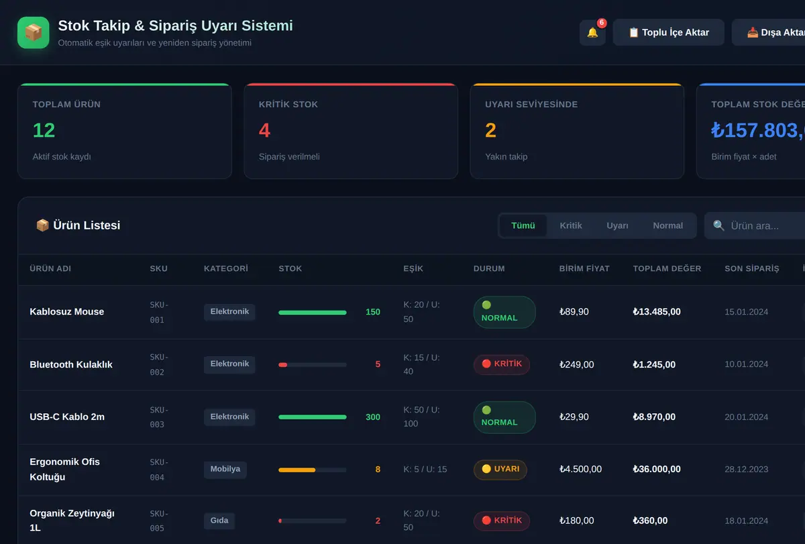Open notifications bell with 6 badge
Image resolution: width=805 pixels, height=544 pixels.
point(592,32)
